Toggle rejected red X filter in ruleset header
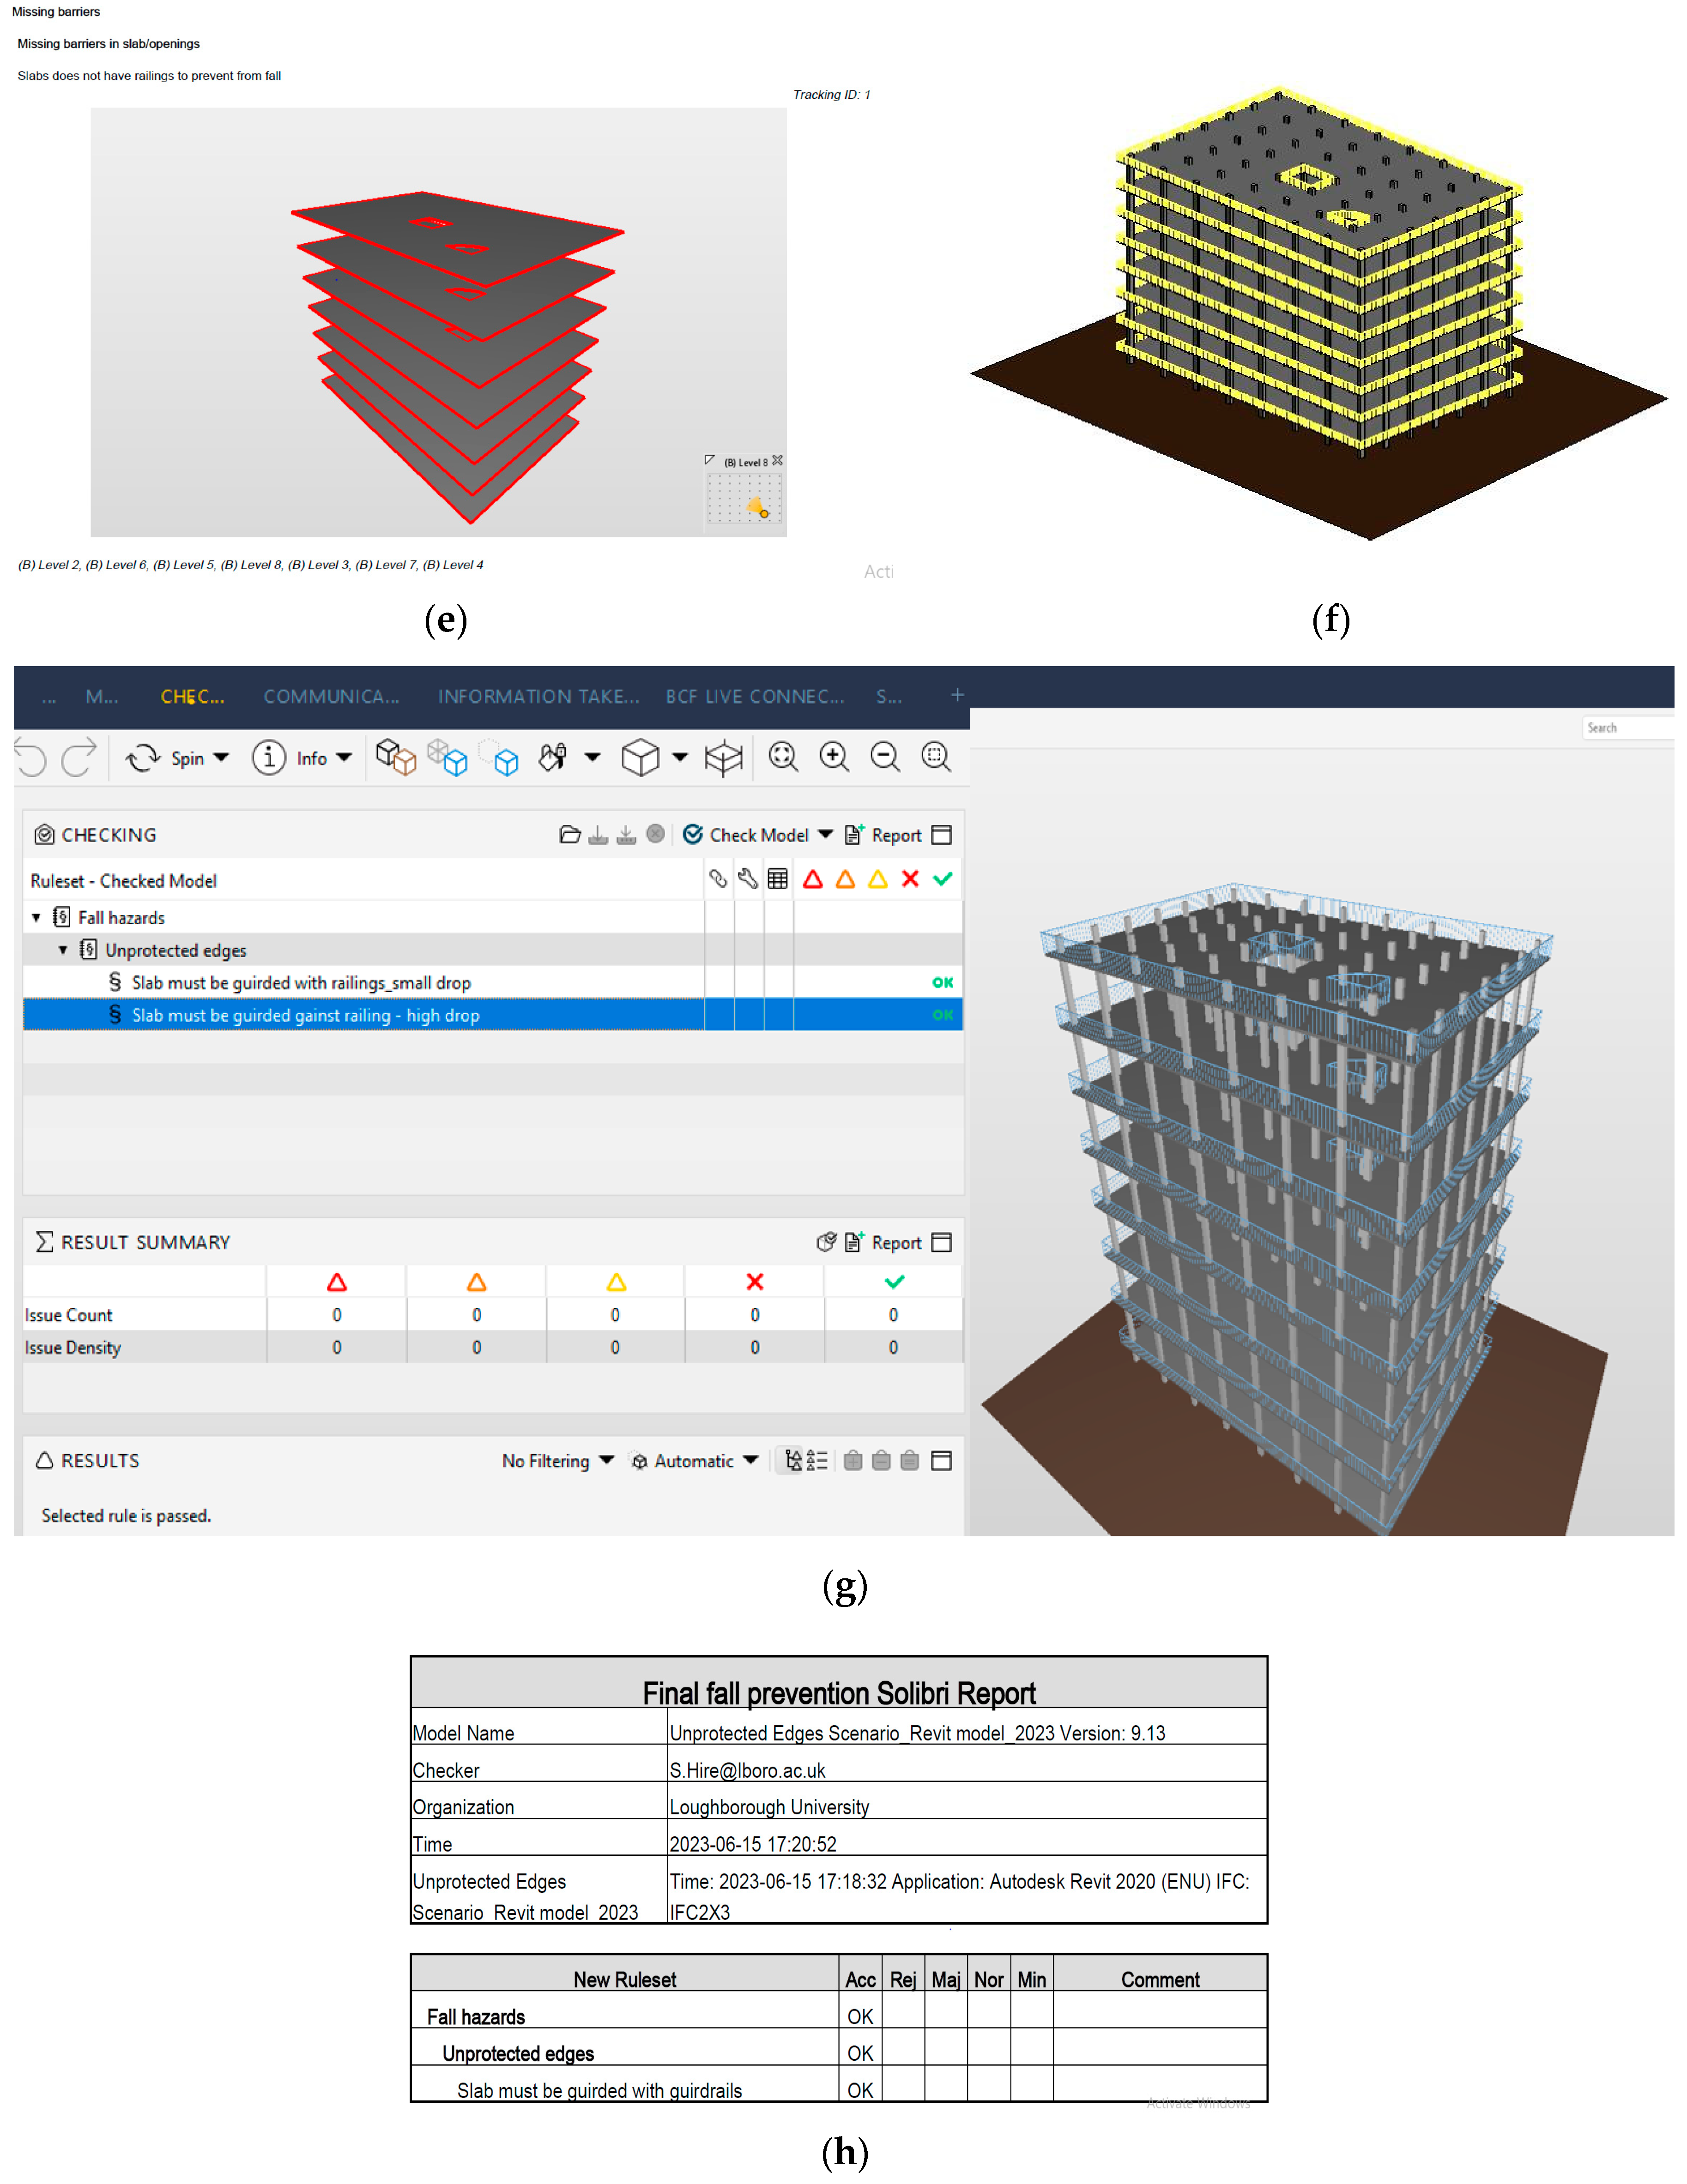Viewport: 1687px width, 2184px height. point(910,880)
